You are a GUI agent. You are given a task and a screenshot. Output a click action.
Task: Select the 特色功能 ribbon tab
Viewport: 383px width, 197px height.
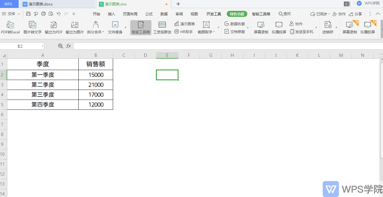[x=237, y=14]
